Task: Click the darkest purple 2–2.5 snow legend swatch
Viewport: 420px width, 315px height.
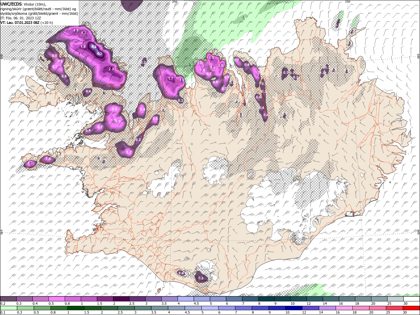Action: click(x=121, y=299)
